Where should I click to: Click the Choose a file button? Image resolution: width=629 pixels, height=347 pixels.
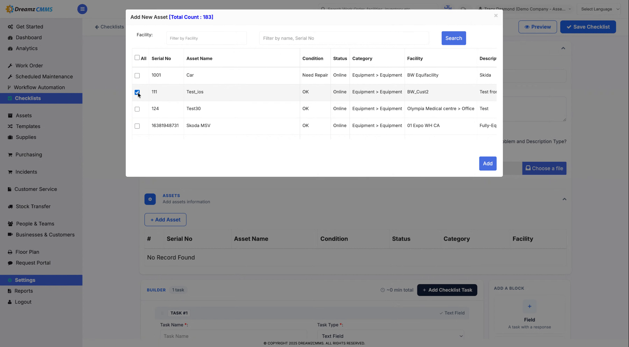point(544,168)
